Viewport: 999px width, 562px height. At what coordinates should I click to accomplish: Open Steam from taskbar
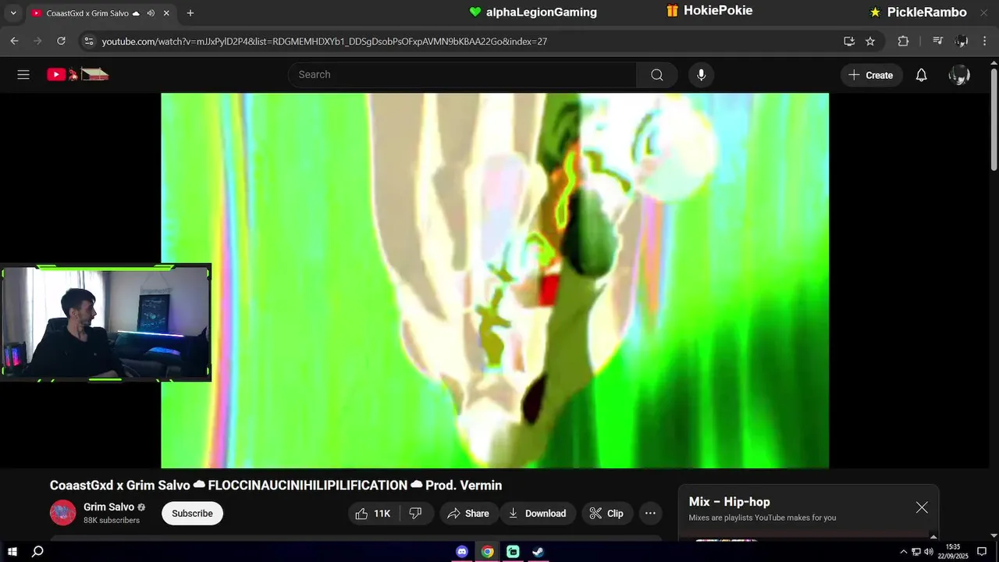pos(538,552)
